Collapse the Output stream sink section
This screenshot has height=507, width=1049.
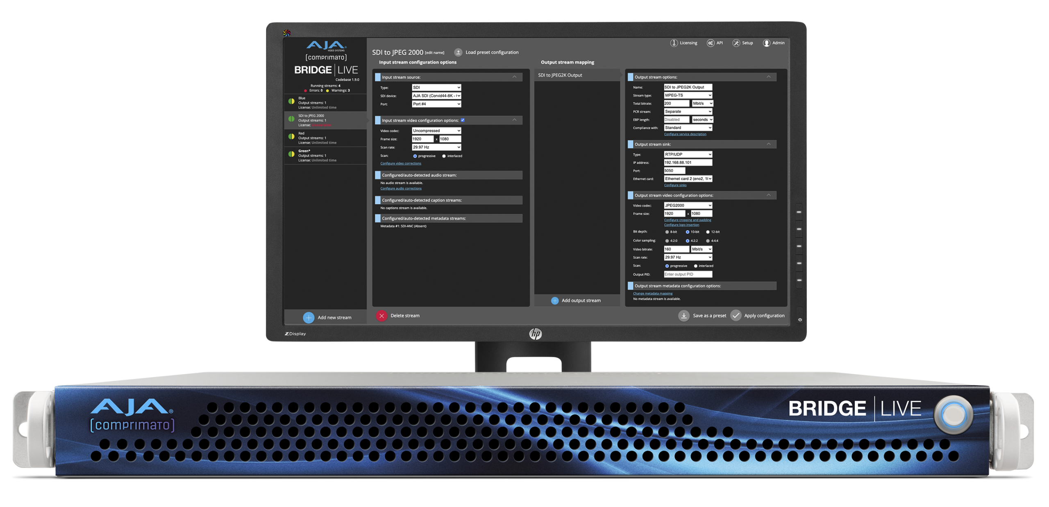pyautogui.click(x=768, y=144)
